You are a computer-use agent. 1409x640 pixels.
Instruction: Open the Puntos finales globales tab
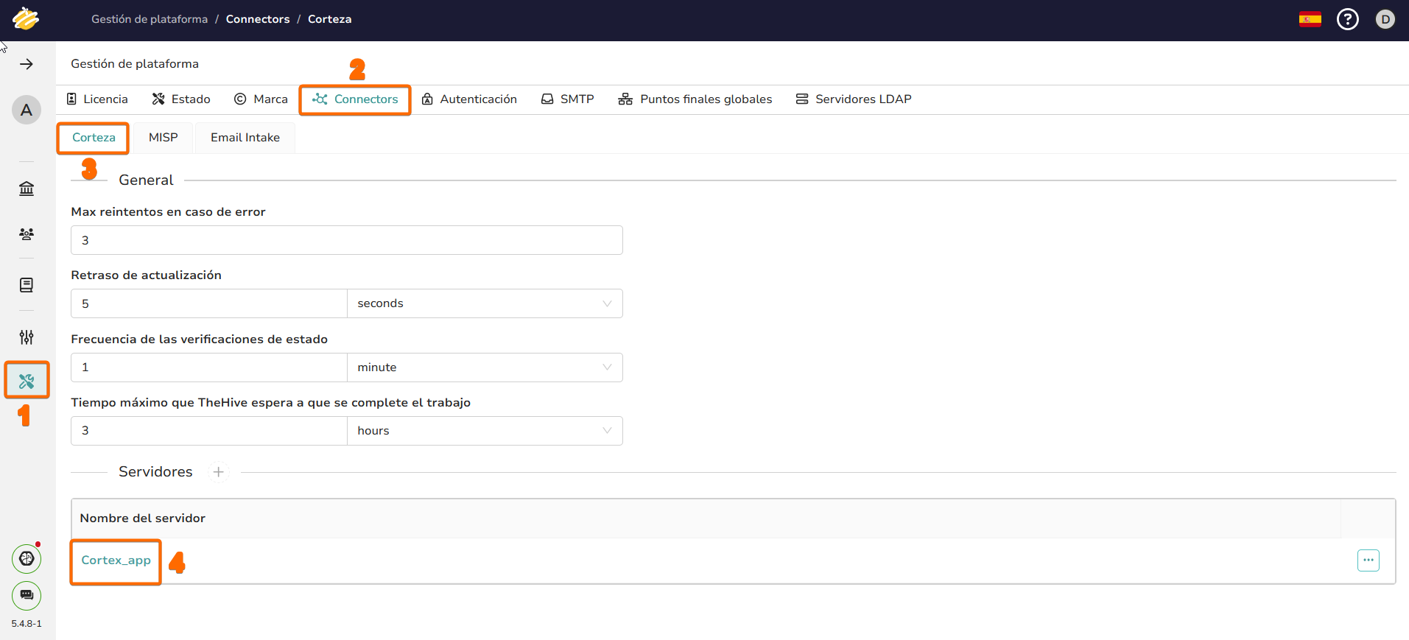(695, 99)
